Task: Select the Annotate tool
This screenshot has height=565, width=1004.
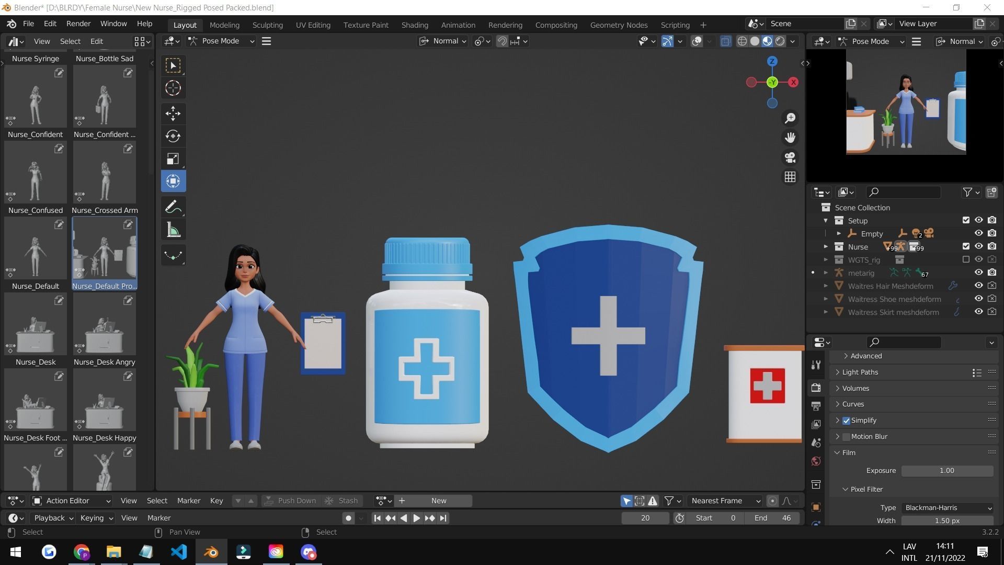Action: (173, 207)
